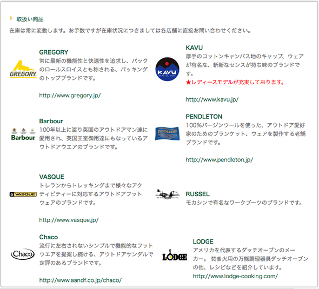The height and width of the screenshot is (289, 319).
Task: Click red text ★レディースモデルが充実しております
Action: pos(235,82)
